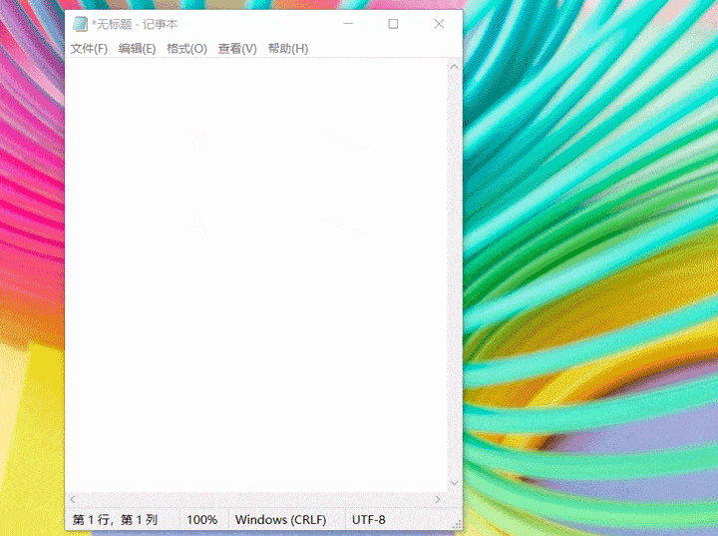The width and height of the screenshot is (718, 536).
Task: Minimize the Notepad window
Action: tap(349, 24)
